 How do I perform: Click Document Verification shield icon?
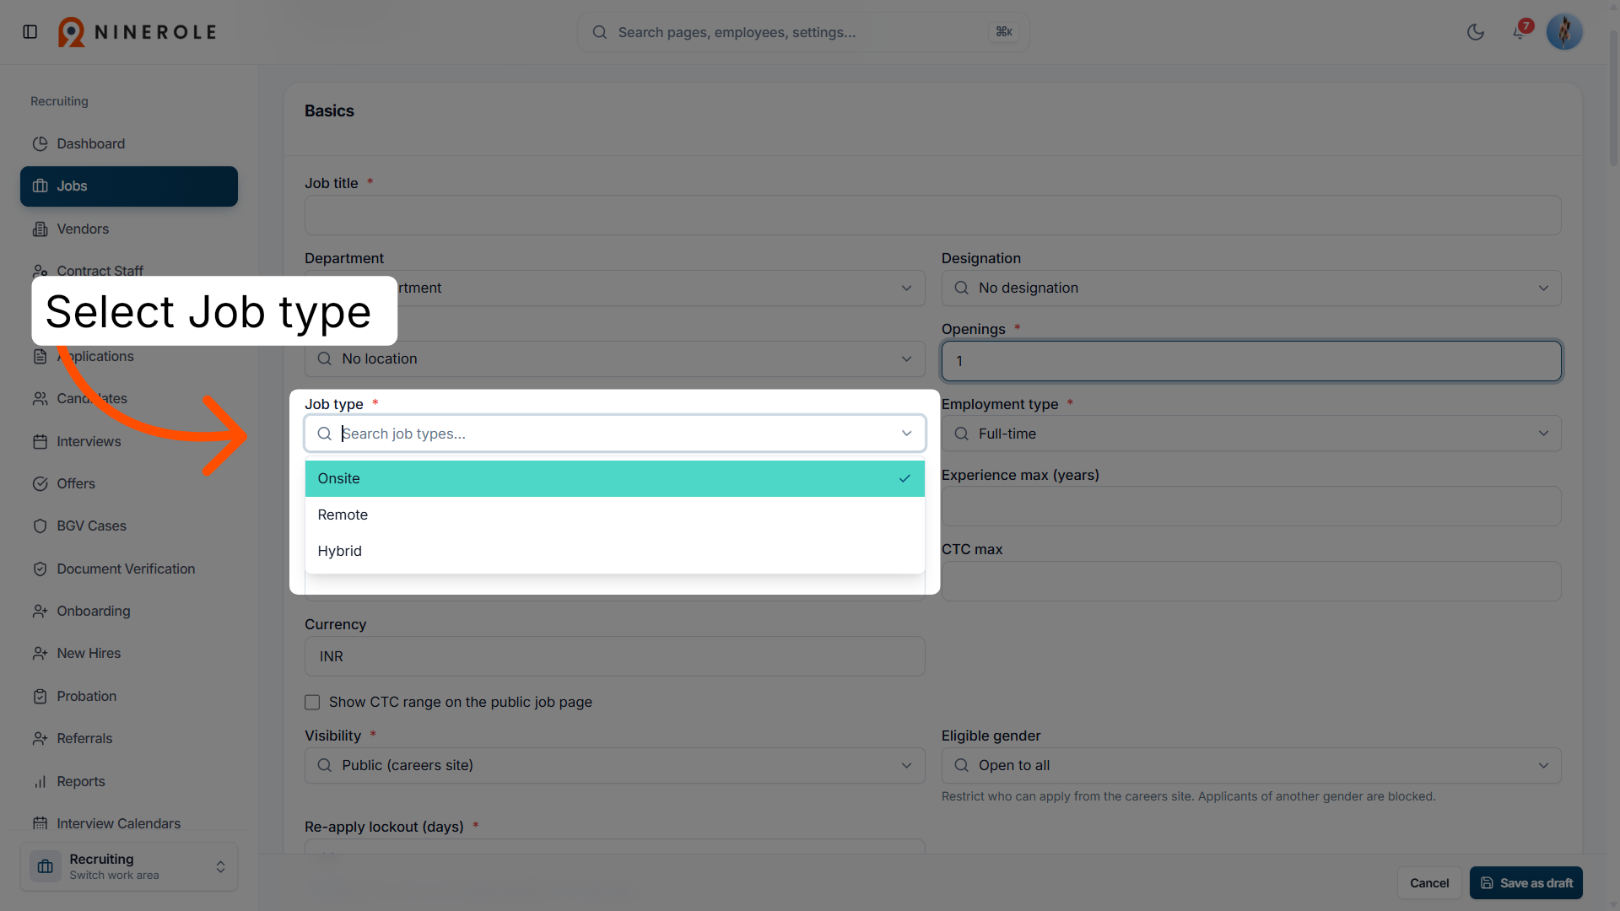40,569
